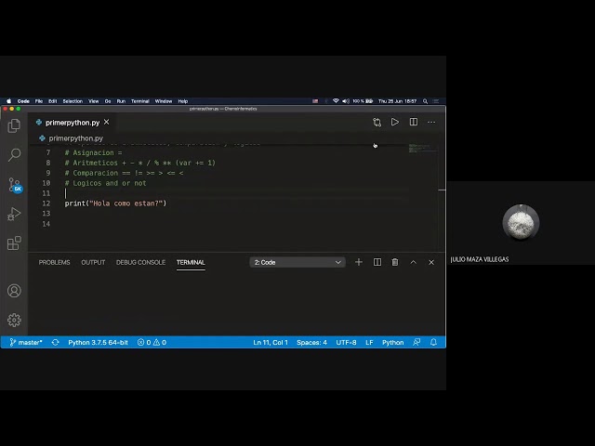
Task: Open the Window menu
Action: (164, 101)
